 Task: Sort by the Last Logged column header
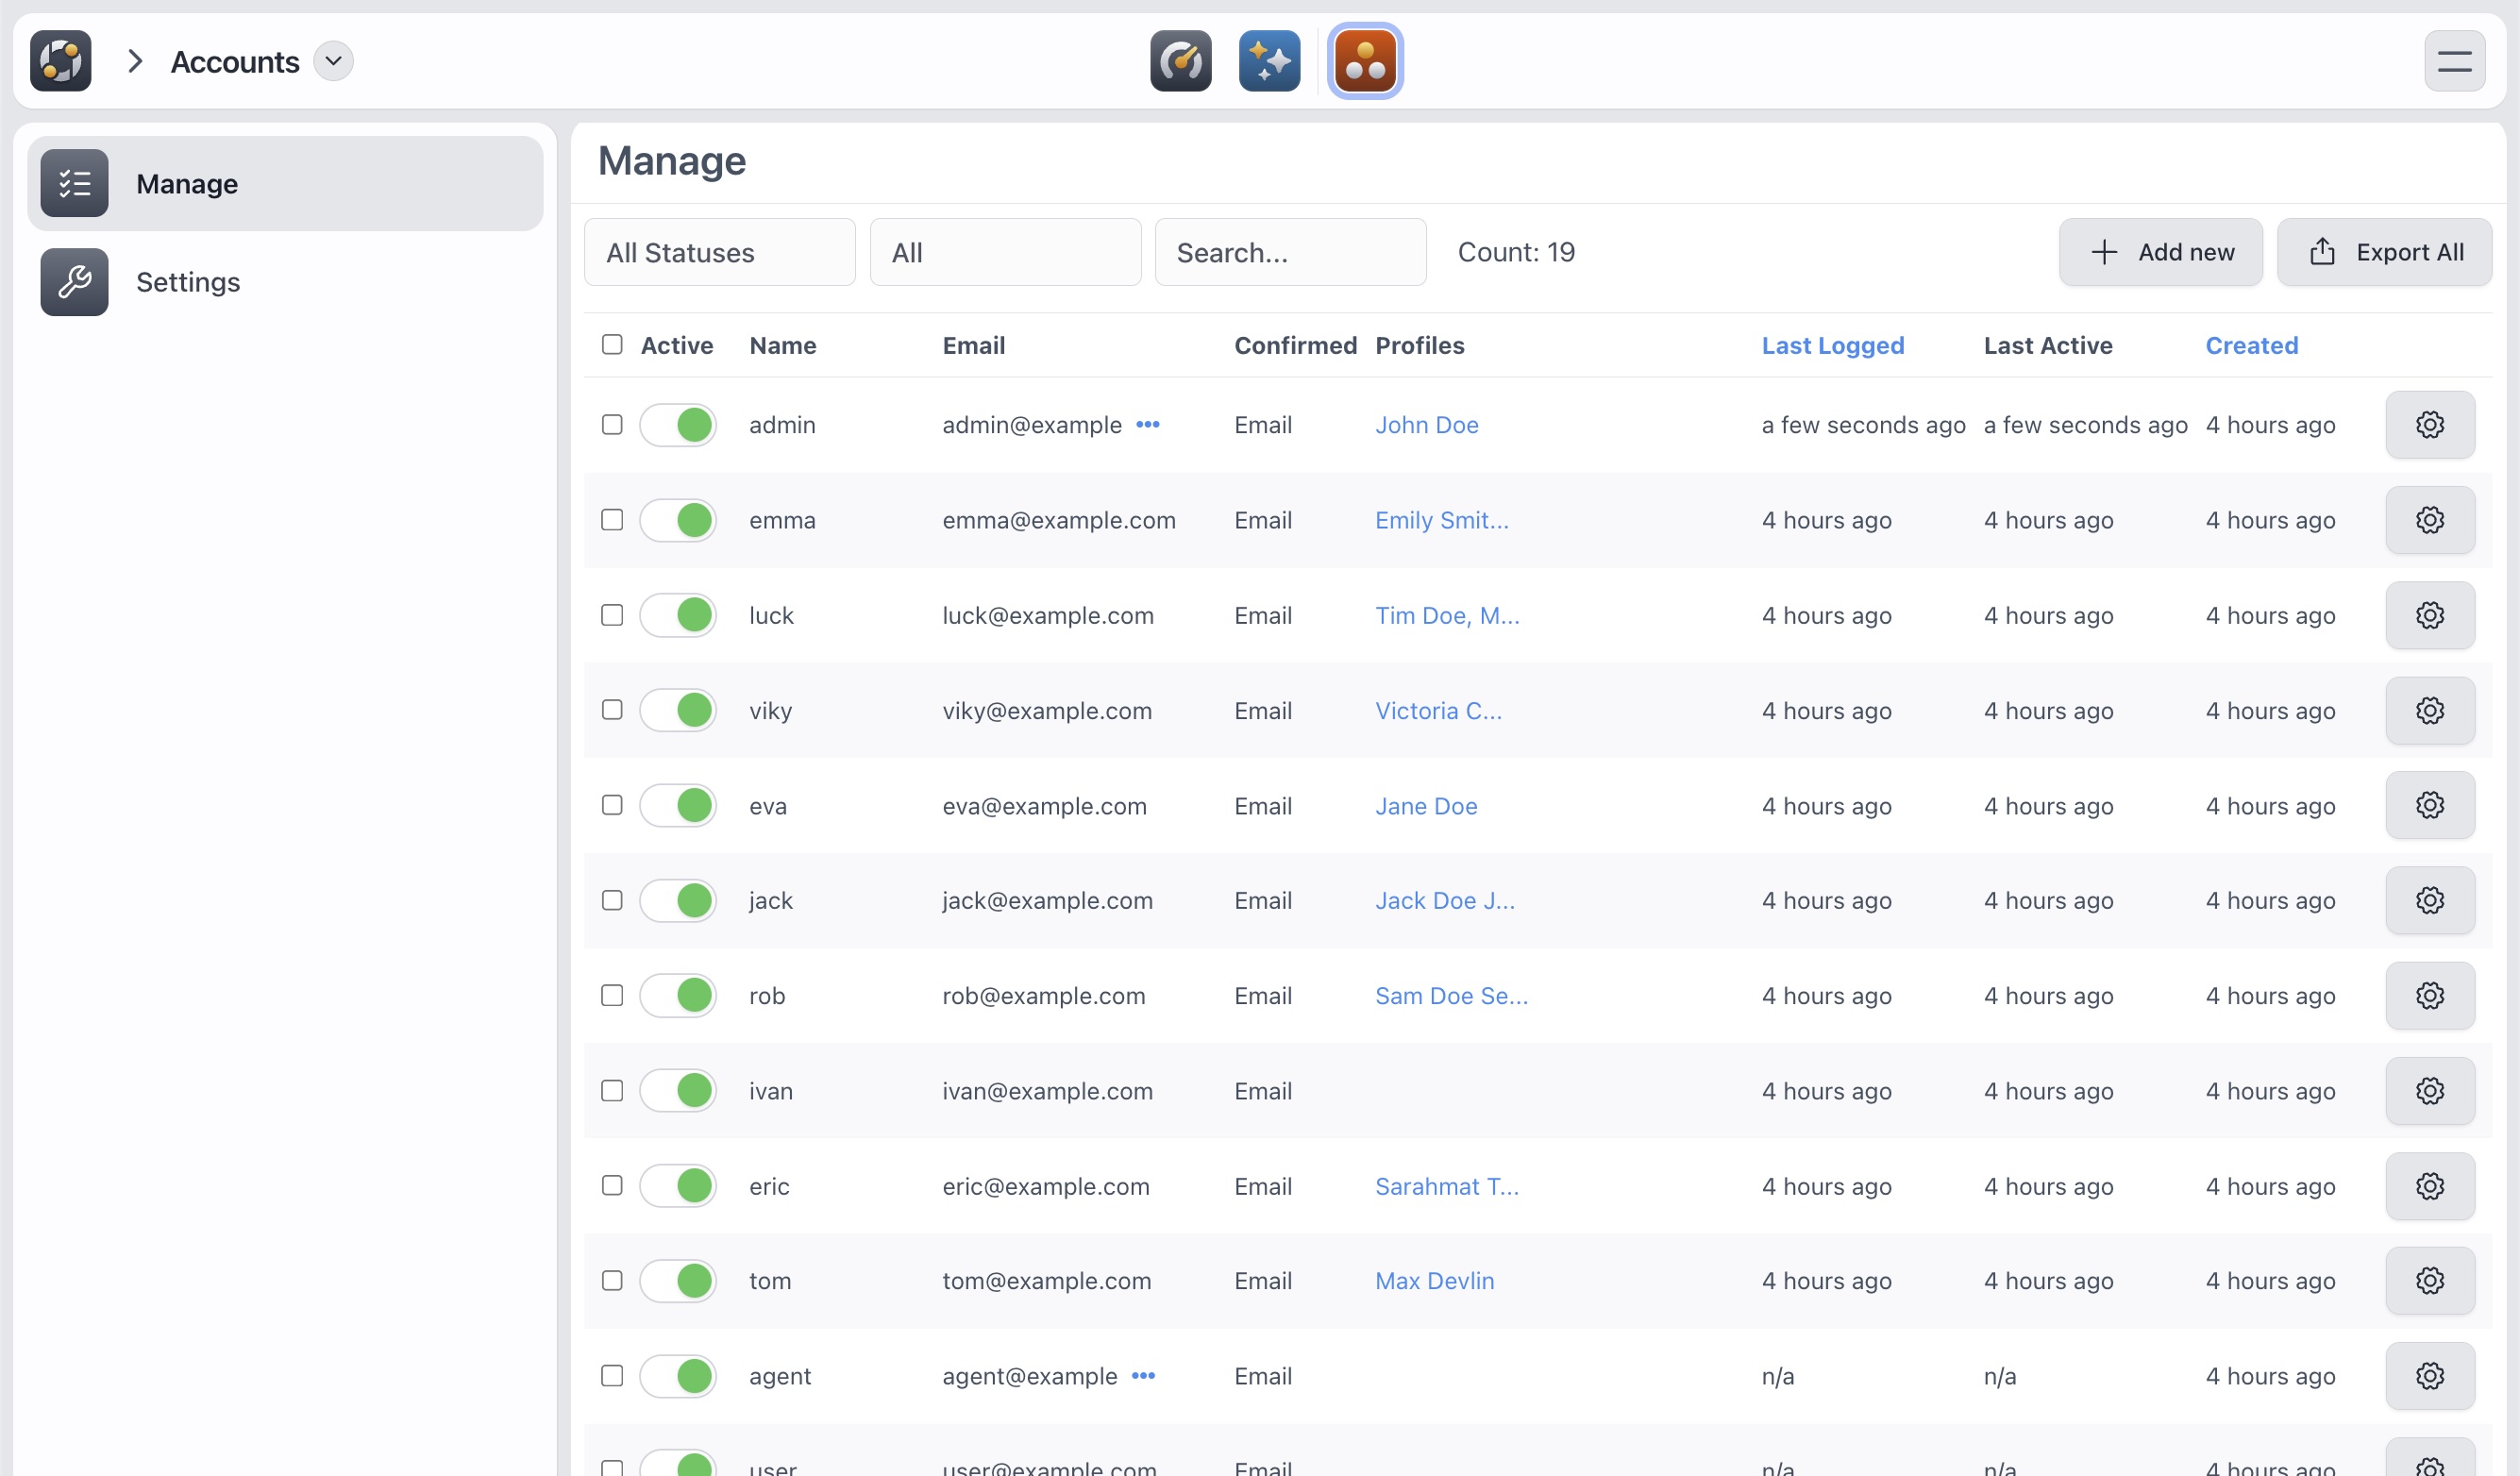pos(1832,345)
